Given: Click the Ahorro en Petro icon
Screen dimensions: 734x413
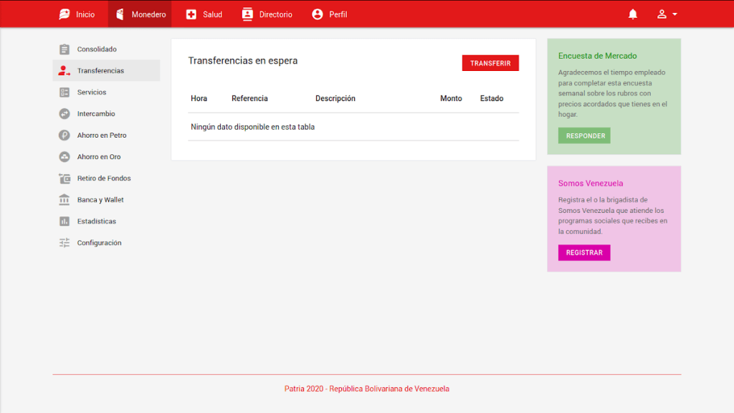Looking at the screenshot, I should click(65, 136).
